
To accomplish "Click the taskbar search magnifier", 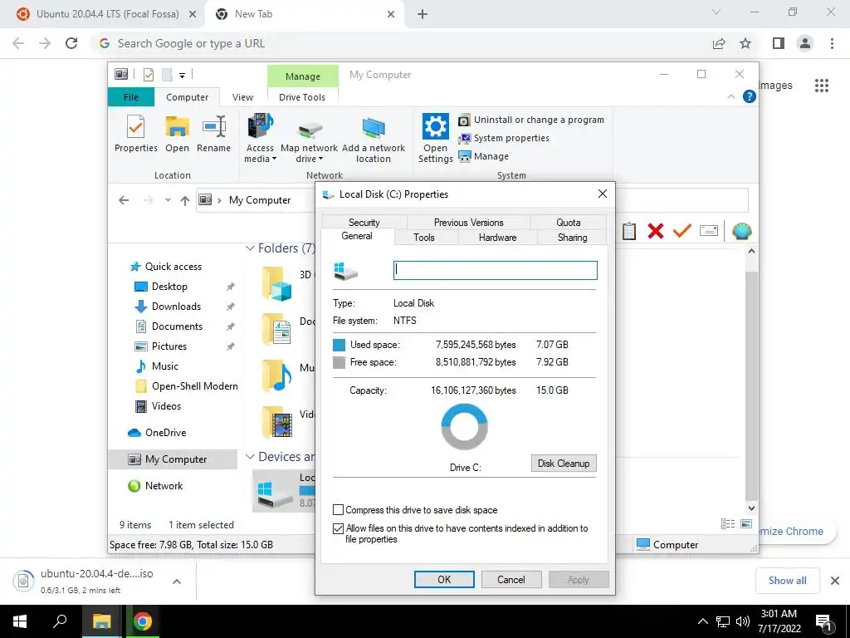I will coord(60,621).
